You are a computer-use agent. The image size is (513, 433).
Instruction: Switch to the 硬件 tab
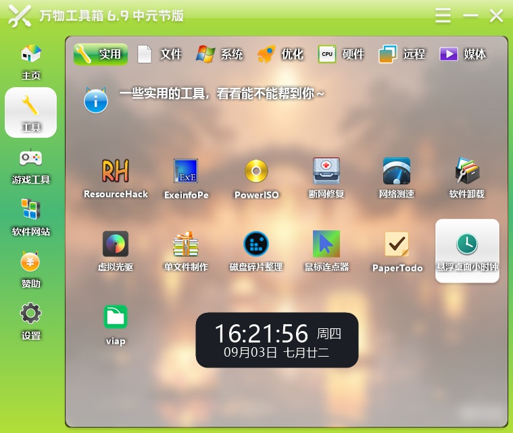point(341,54)
